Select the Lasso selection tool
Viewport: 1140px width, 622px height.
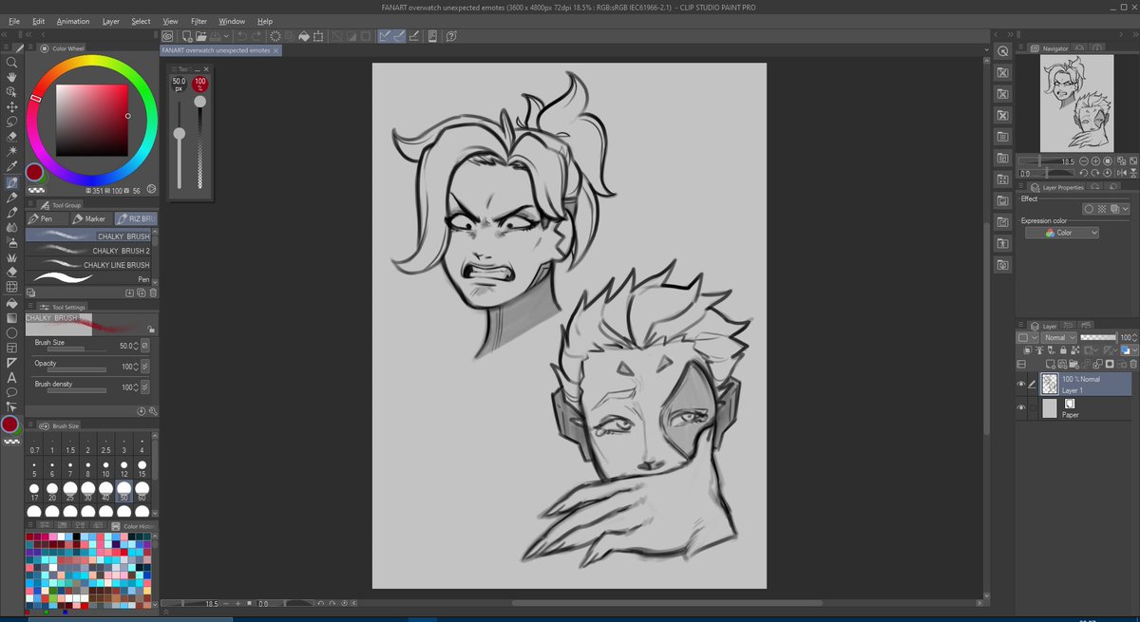pyautogui.click(x=11, y=123)
